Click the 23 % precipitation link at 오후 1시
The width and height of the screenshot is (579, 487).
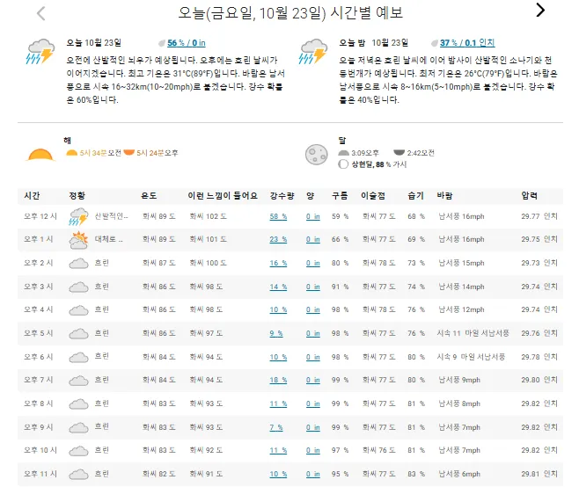(278, 239)
